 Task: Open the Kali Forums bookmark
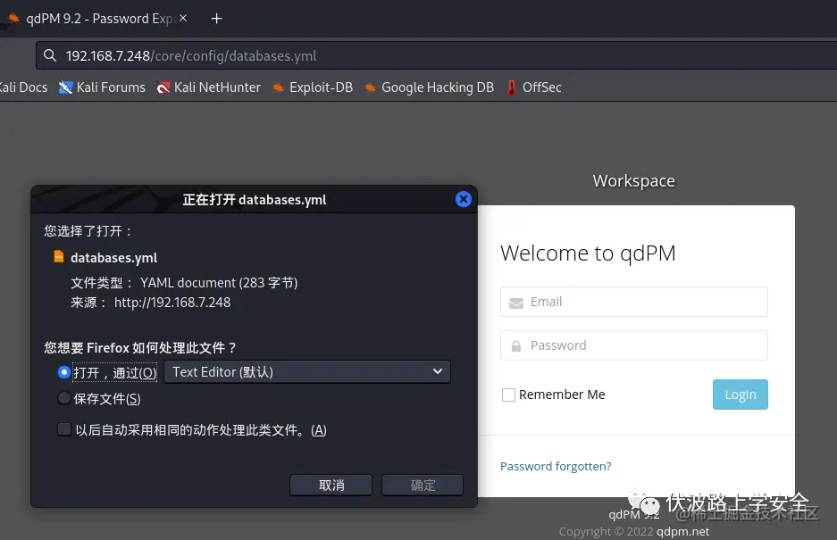[102, 87]
